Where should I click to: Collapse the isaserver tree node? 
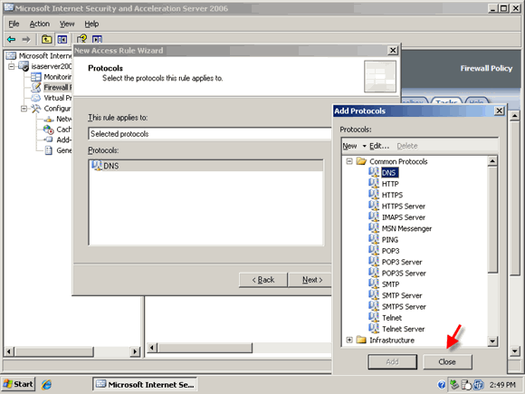(12, 66)
